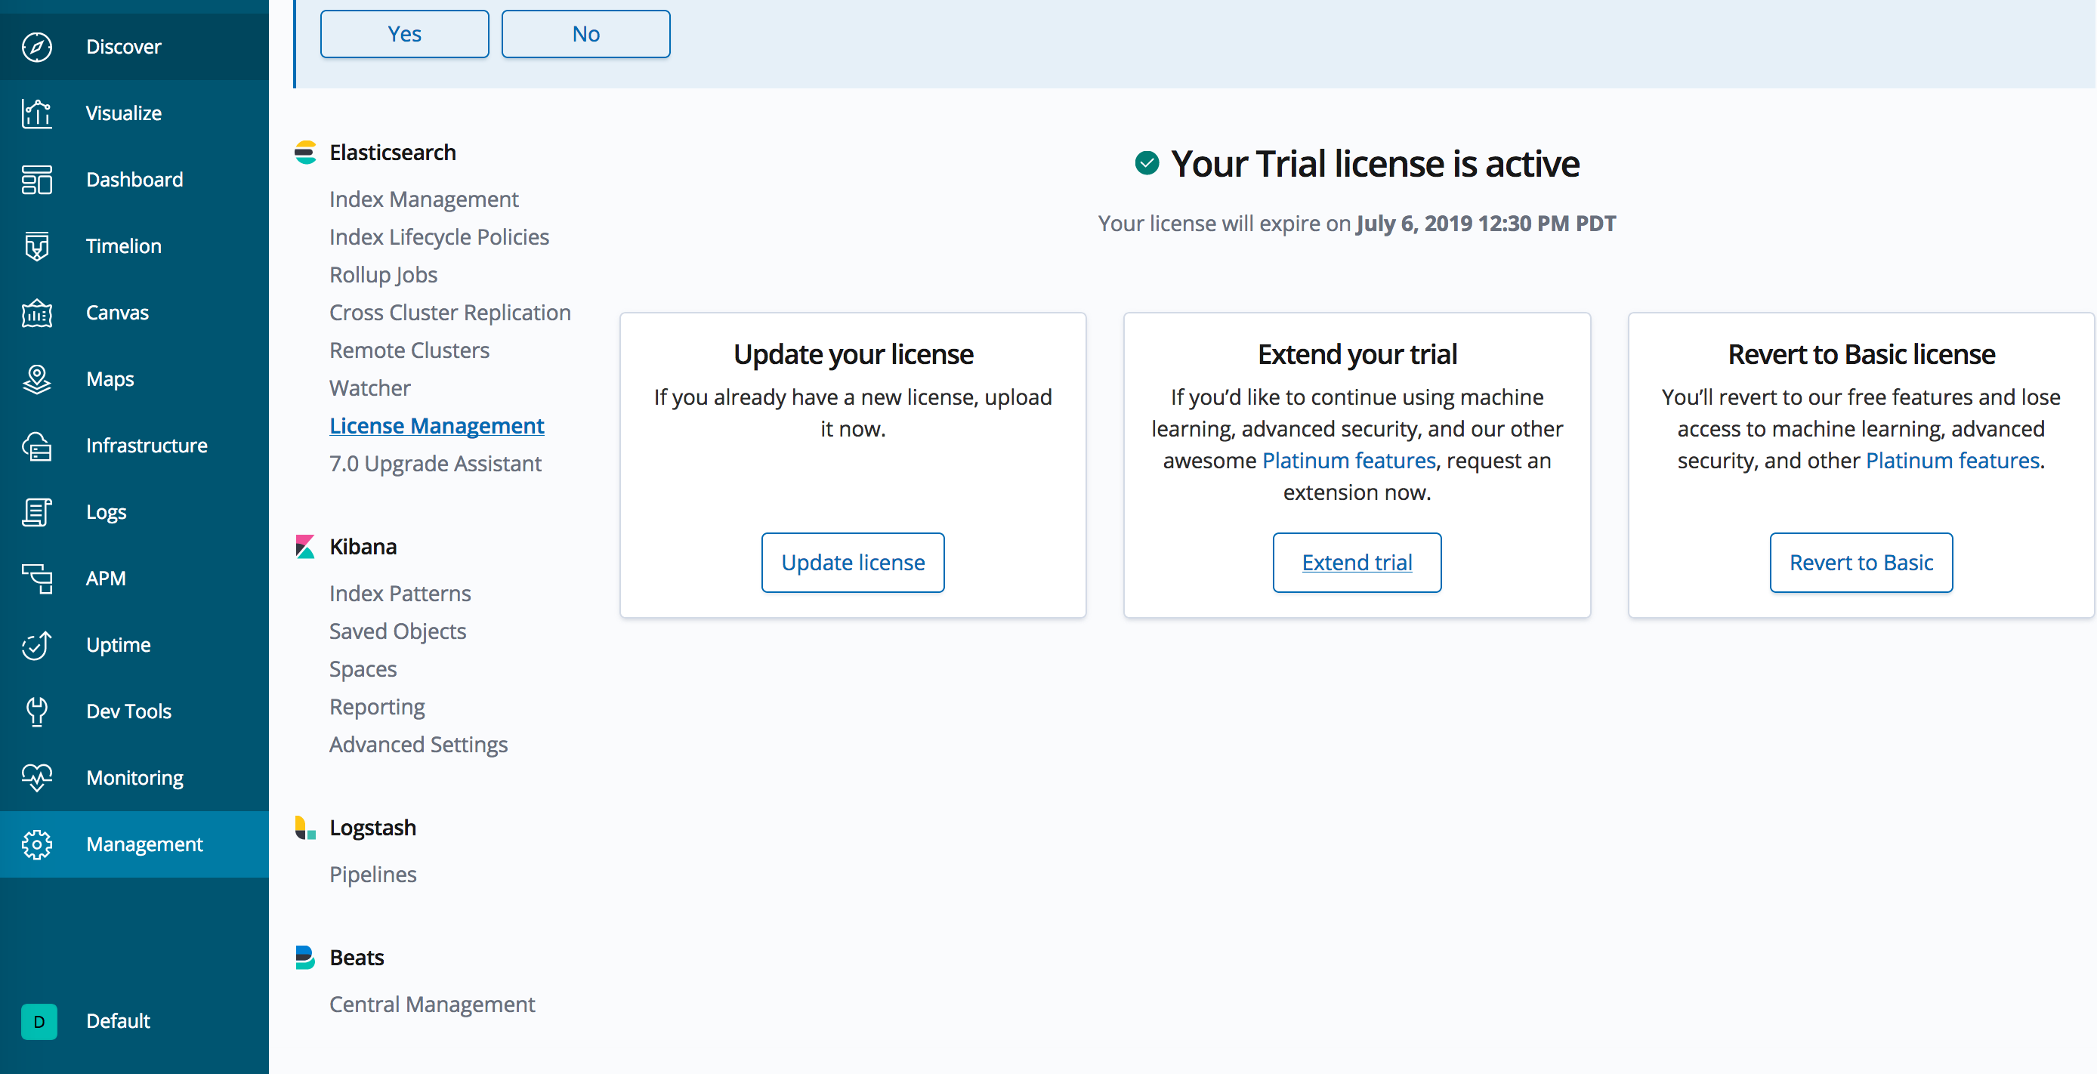This screenshot has width=2097, height=1074.
Task: Click the Extend trial button
Action: pyautogui.click(x=1356, y=562)
